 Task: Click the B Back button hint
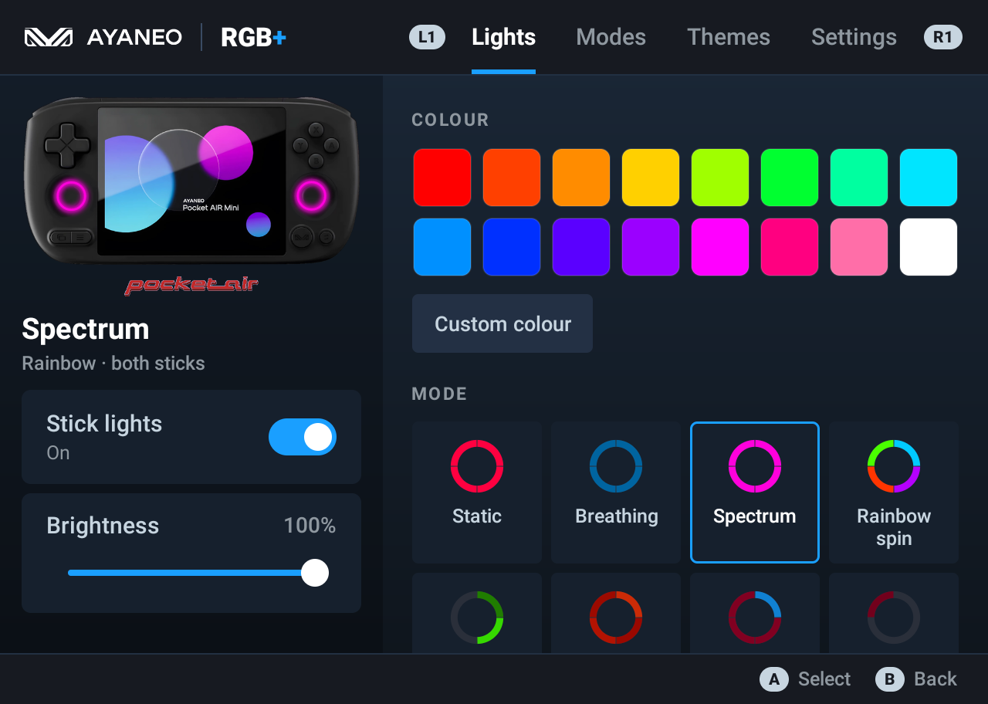(x=916, y=679)
